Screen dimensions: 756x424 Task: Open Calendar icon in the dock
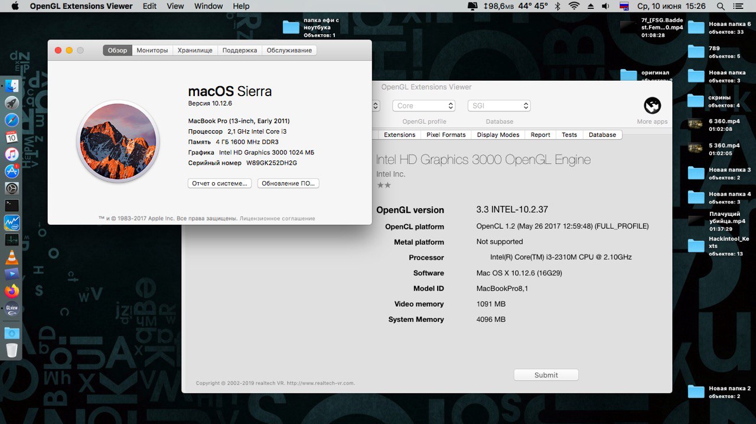12,137
